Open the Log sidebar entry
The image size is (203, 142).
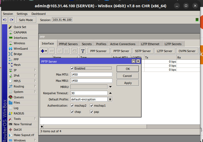pyautogui.click(x=23, y=108)
